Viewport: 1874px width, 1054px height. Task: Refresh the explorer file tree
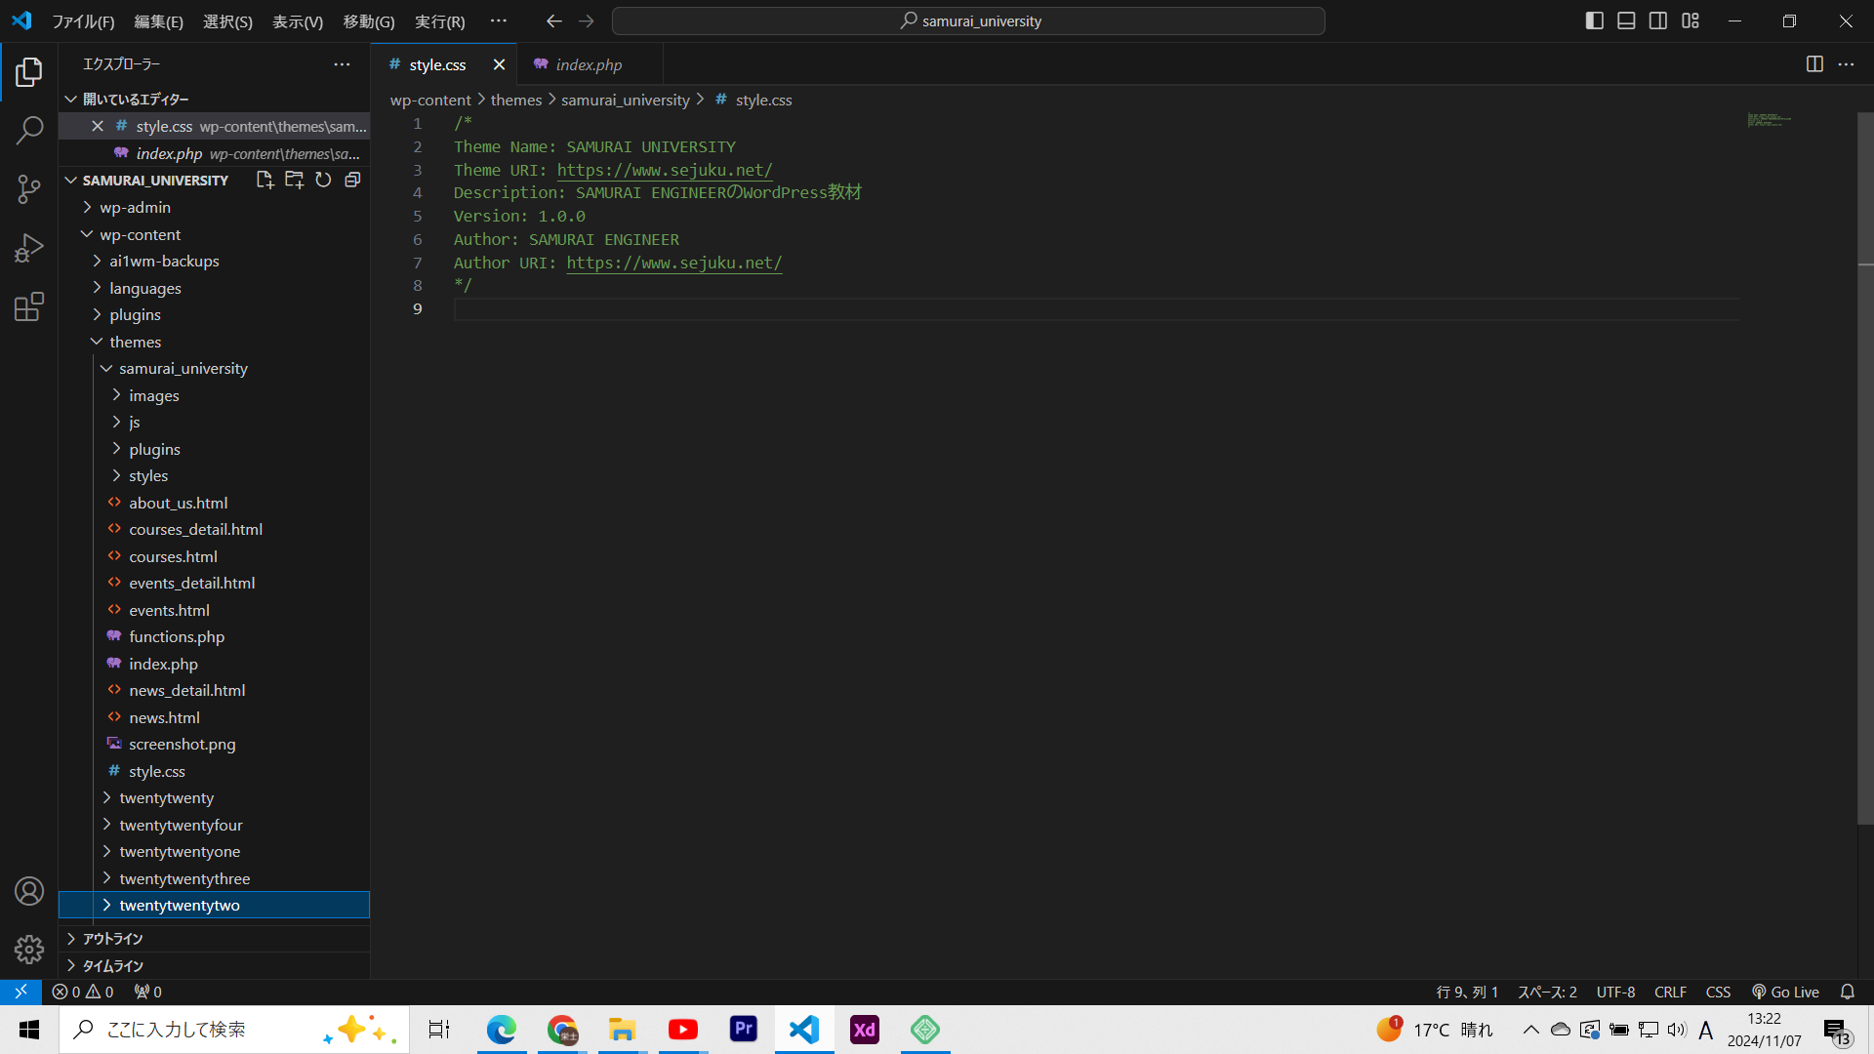coord(323,180)
